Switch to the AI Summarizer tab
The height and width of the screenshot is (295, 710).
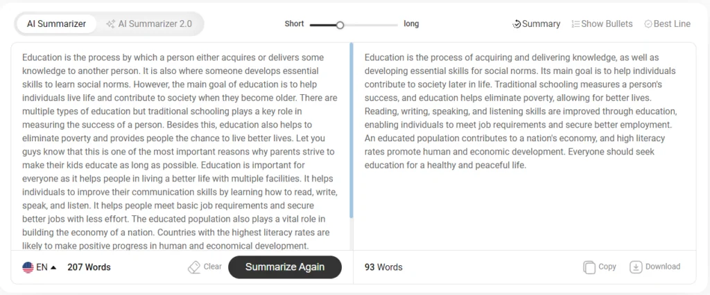(56, 24)
